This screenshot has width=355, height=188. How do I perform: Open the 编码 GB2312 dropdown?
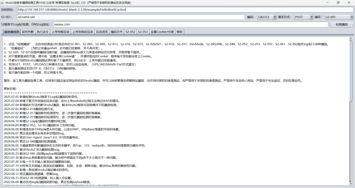[x=267, y=17]
